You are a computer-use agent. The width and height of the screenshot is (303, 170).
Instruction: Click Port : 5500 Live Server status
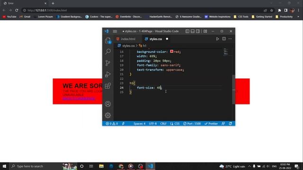[192, 124]
